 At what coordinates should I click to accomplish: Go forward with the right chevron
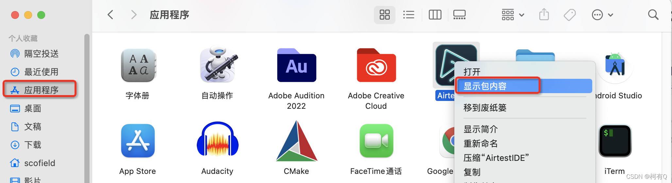click(x=133, y=15)
